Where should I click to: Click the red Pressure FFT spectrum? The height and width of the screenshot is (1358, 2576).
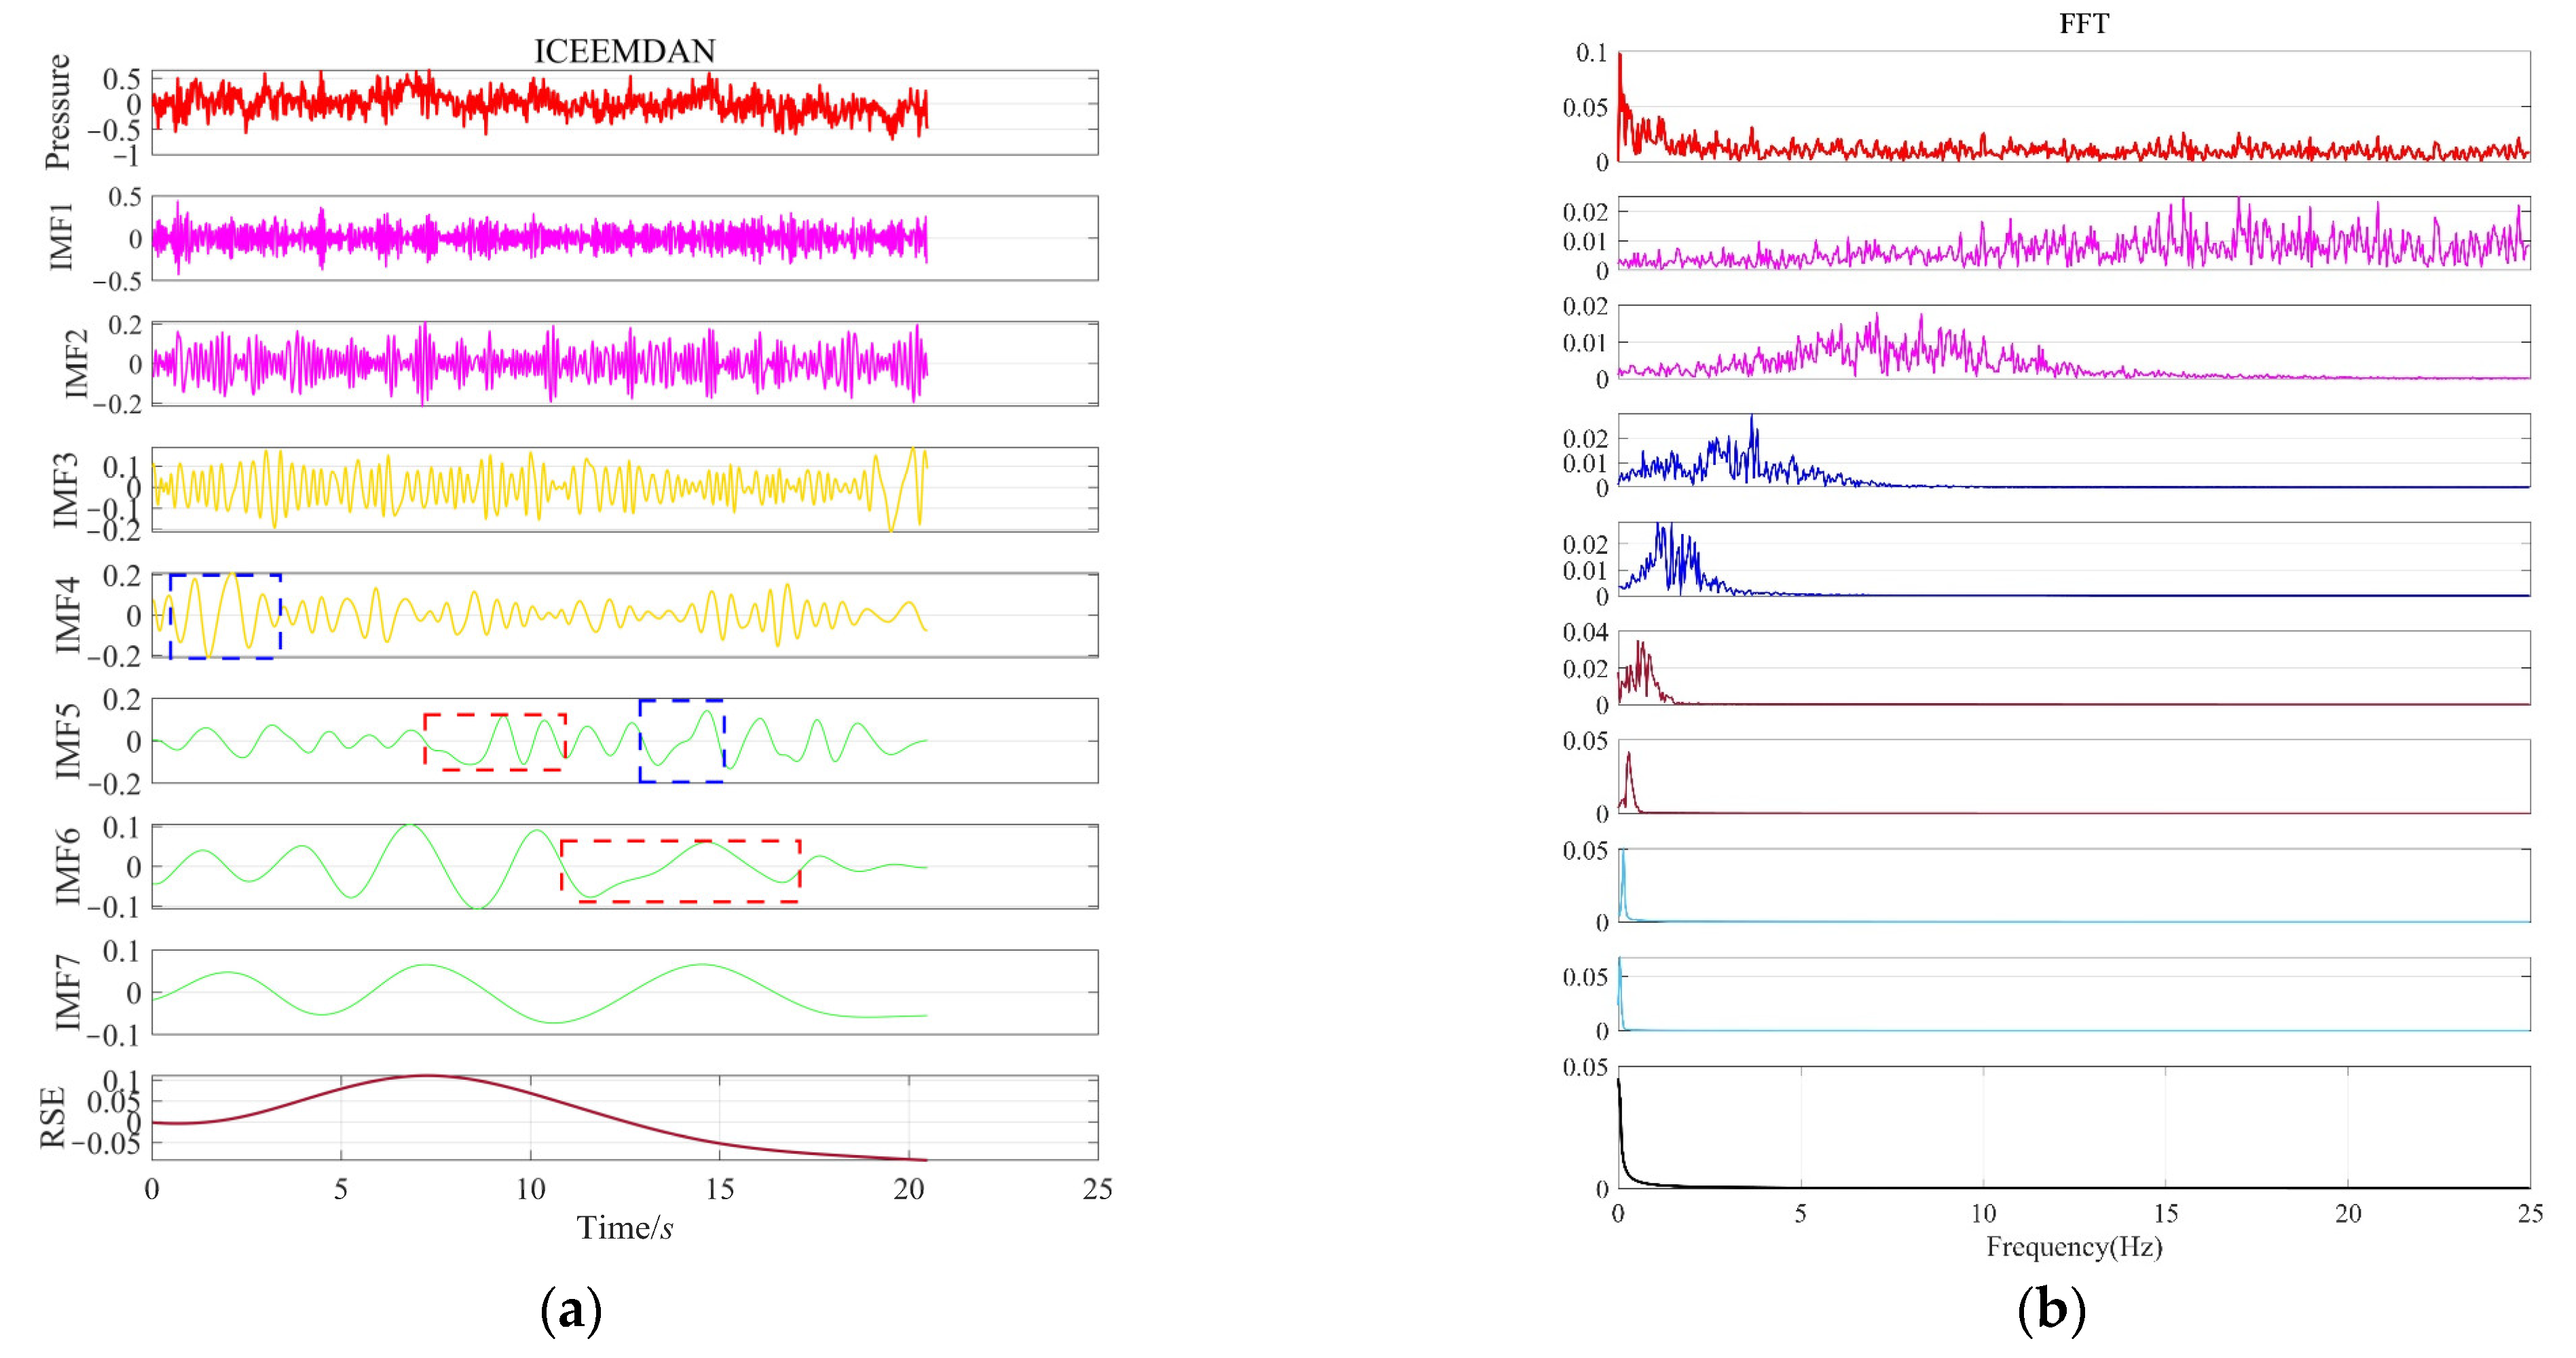click(x=2074, y=107)
